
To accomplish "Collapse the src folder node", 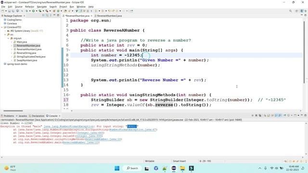I will tap(5, 35).
